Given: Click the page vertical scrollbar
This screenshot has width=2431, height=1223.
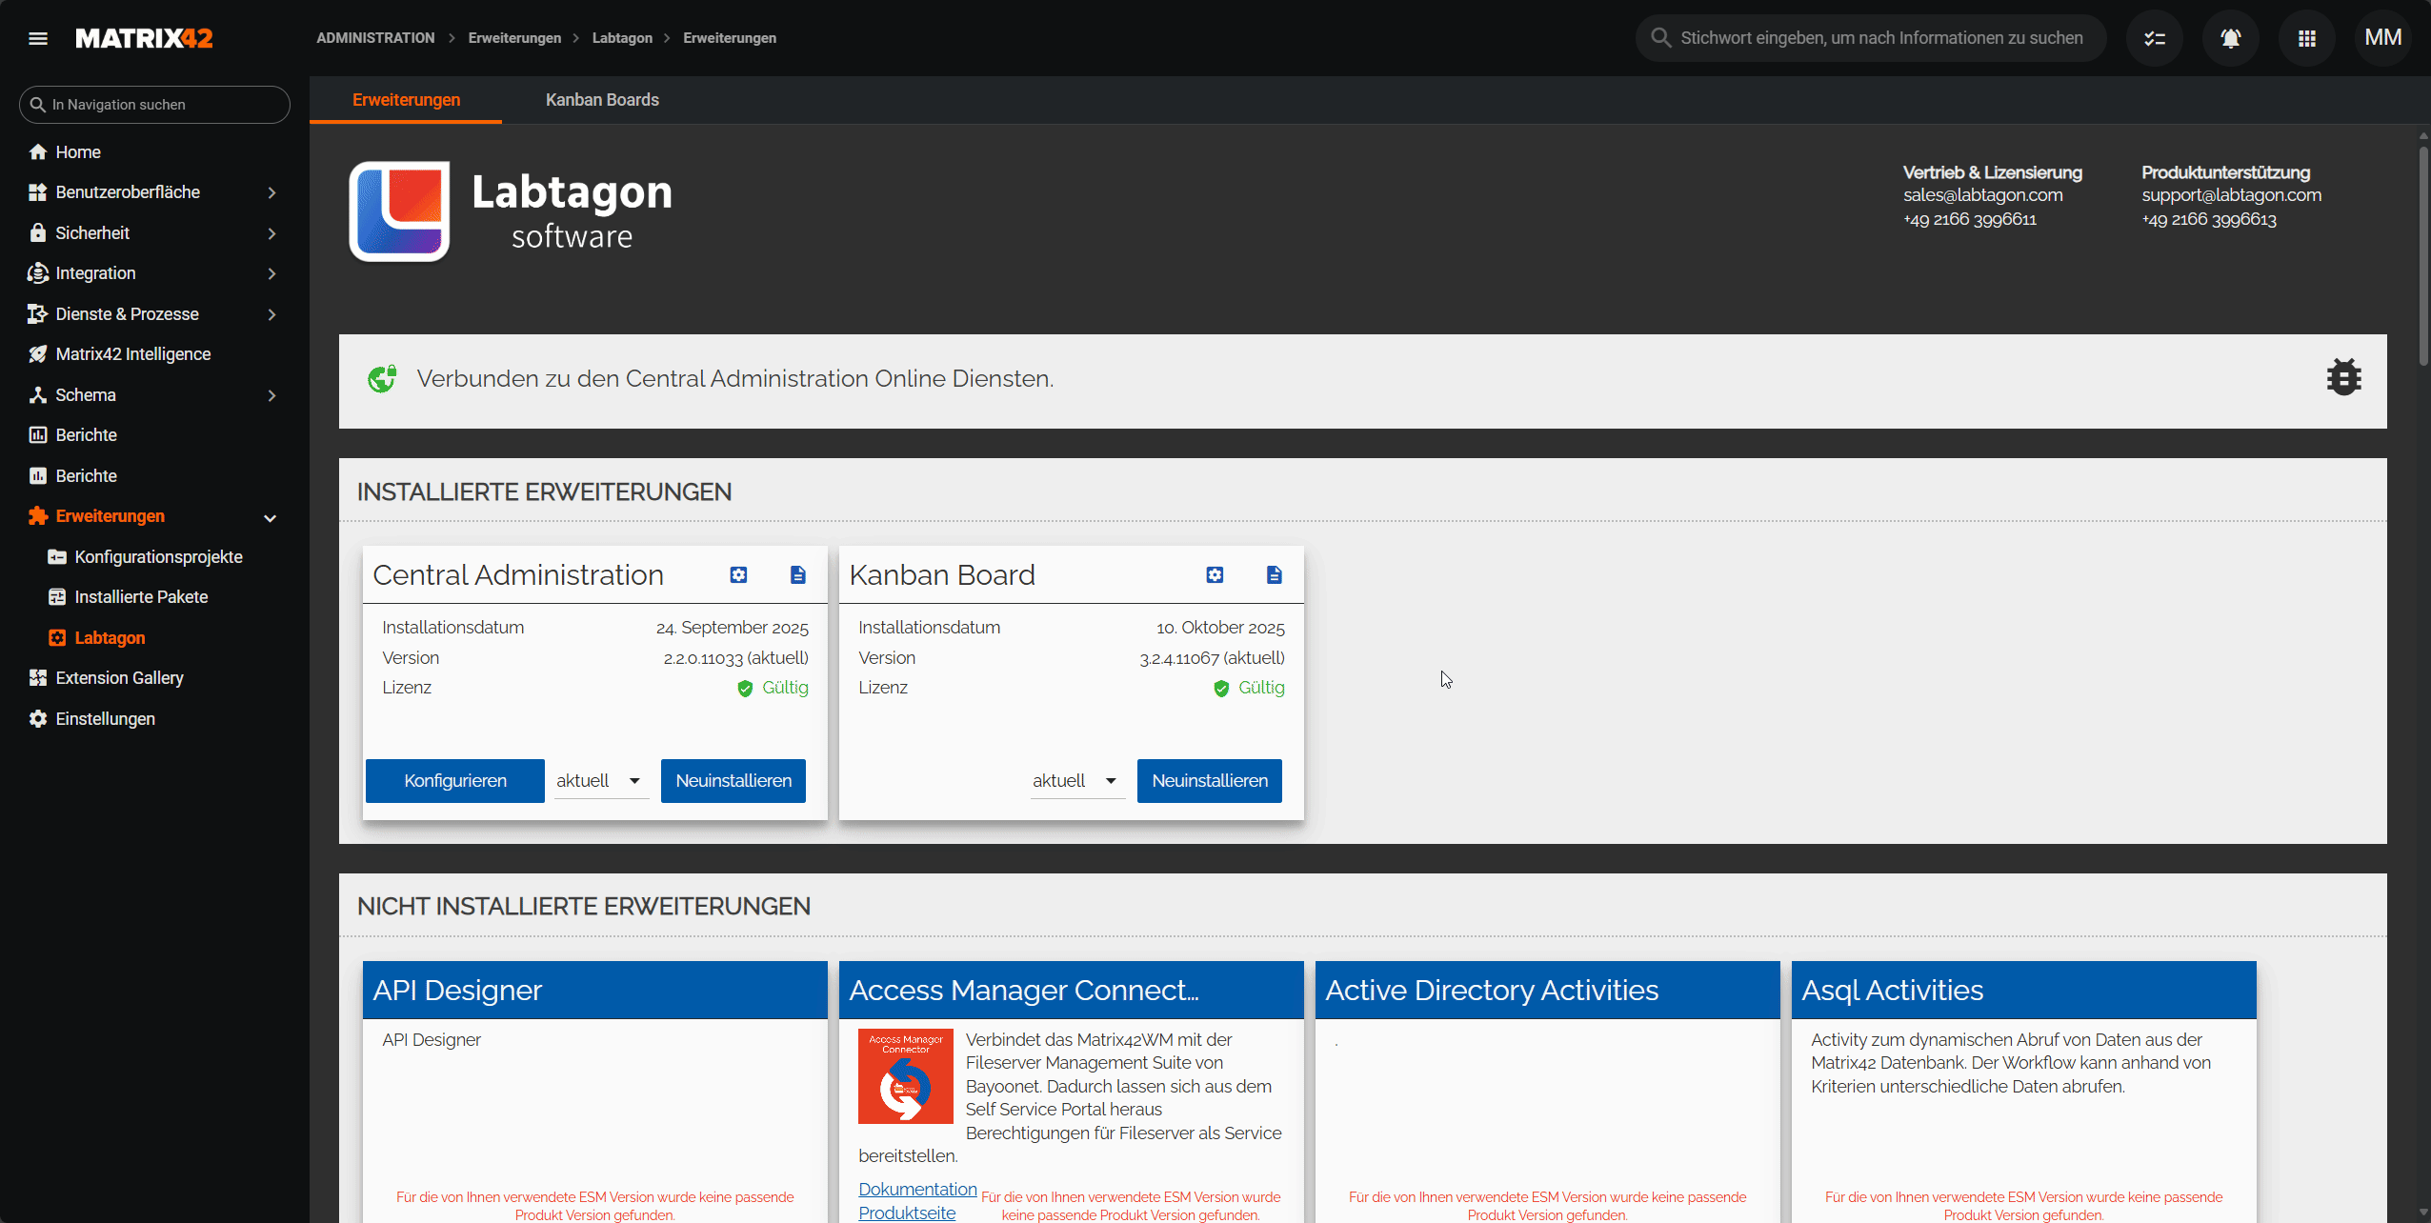Looking at the screenshot, I should click(x=2422, y=257).
